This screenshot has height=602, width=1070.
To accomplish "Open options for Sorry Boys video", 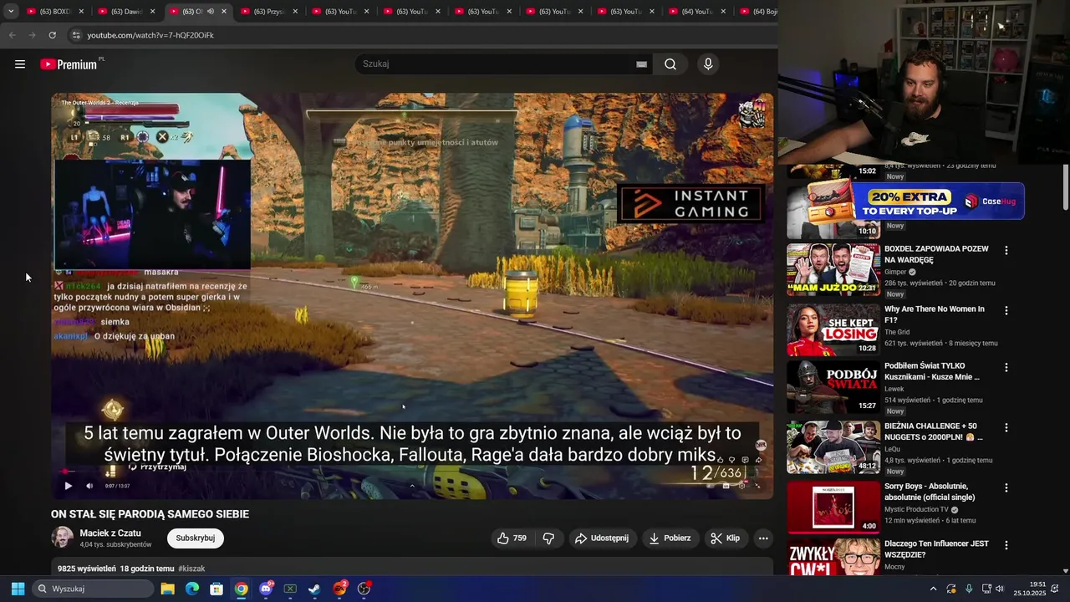I will pos(1006,487).
